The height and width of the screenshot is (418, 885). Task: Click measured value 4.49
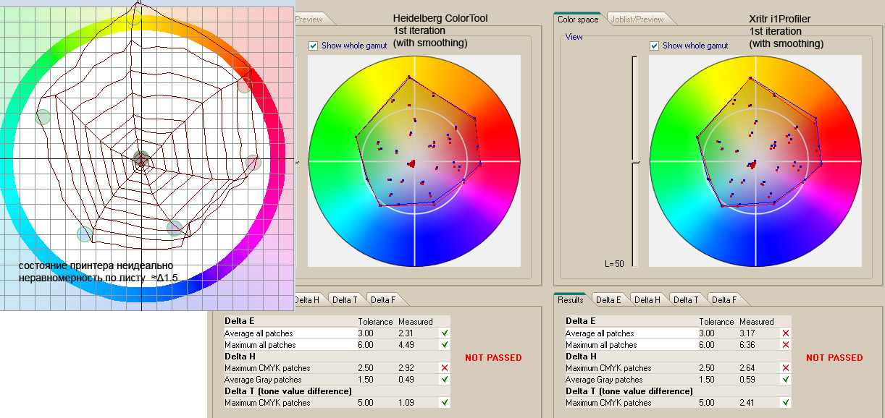pos(406,345)
